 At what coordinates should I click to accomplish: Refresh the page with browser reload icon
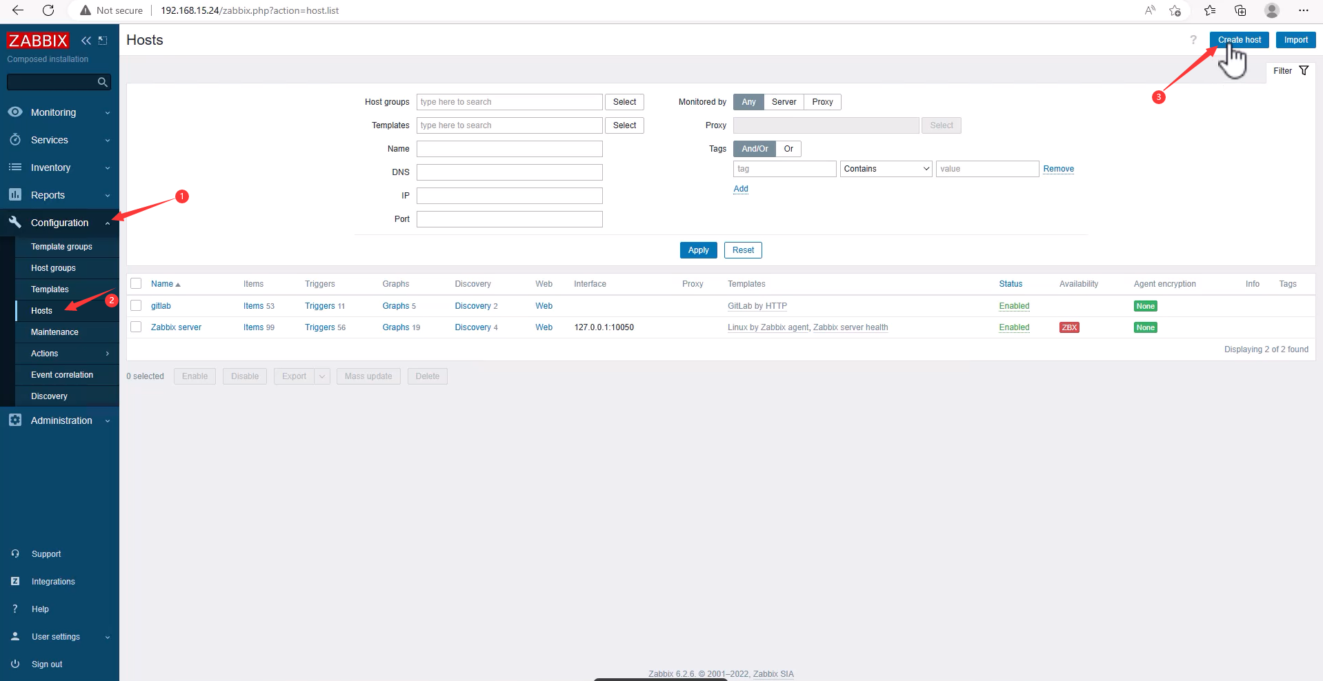pos(48,10)
